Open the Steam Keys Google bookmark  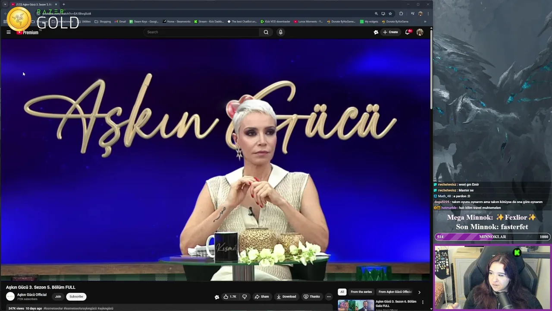tap(144, 22)
